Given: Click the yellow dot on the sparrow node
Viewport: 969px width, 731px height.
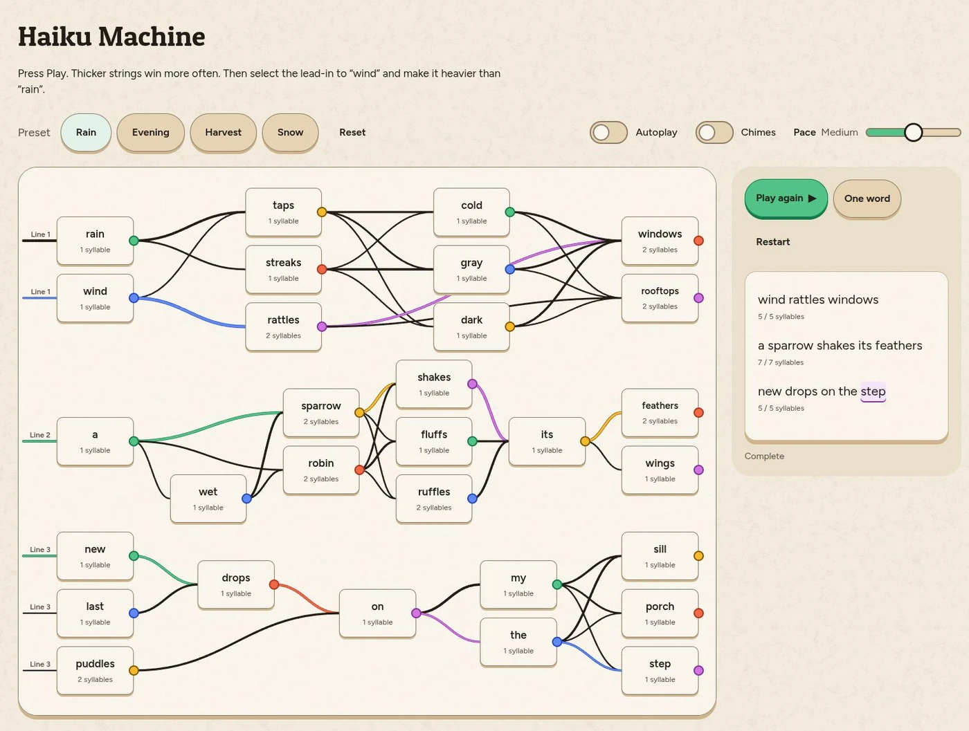Looking at the screenshot, I should (359, 413).
